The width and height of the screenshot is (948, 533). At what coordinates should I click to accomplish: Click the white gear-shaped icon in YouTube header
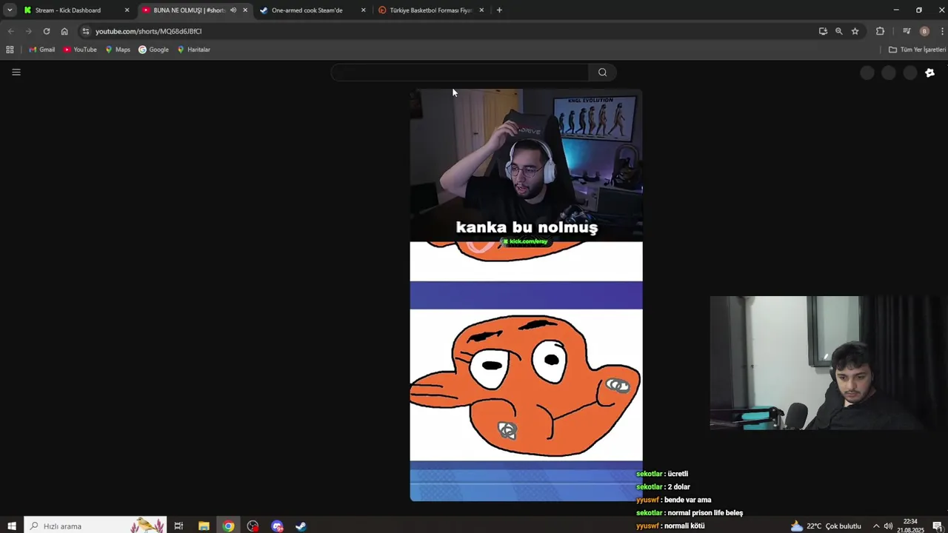pyautogui.click(x=930, y=73)
